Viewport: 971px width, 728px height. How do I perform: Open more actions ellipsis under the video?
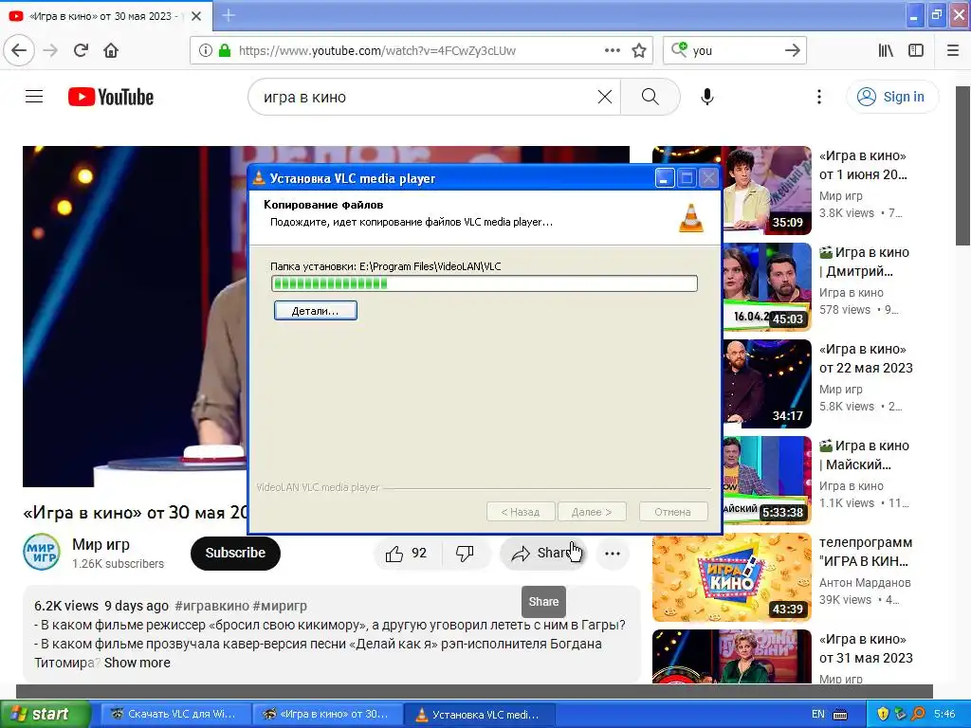tap(613, 553)
